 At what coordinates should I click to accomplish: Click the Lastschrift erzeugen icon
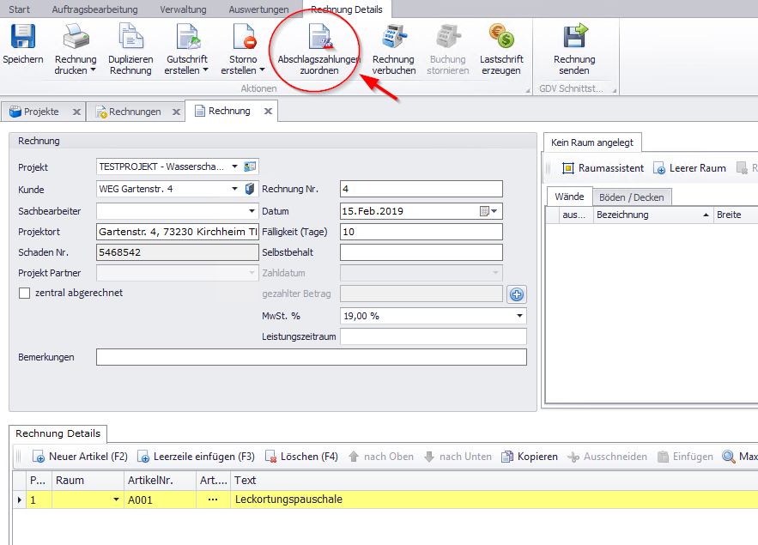[x=500, y=39]
